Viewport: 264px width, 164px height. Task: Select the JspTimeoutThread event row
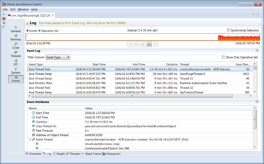click(x=140, y=92)
